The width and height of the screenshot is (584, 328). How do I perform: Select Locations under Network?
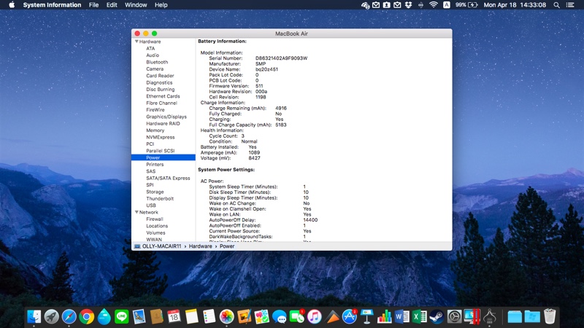[x=157, y=226]
